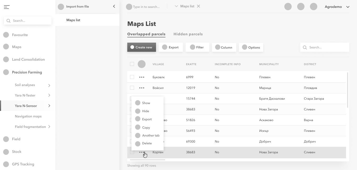Click the Field sidebar icon
357x170 pixels.
pos(6,139)
